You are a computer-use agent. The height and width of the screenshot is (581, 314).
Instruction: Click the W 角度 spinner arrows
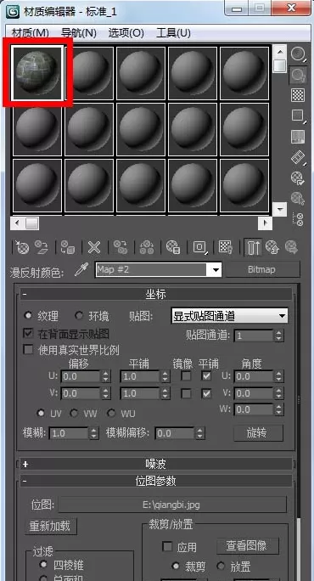[x=279, y=409]
